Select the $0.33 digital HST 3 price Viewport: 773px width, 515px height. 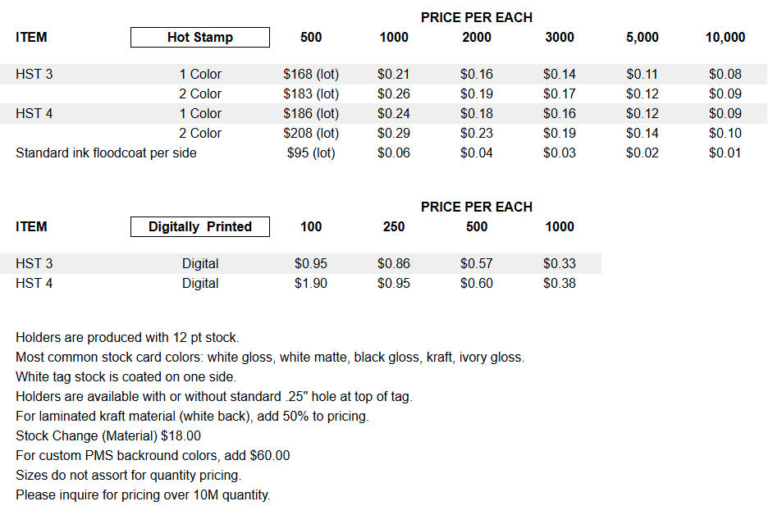(560, 264)
